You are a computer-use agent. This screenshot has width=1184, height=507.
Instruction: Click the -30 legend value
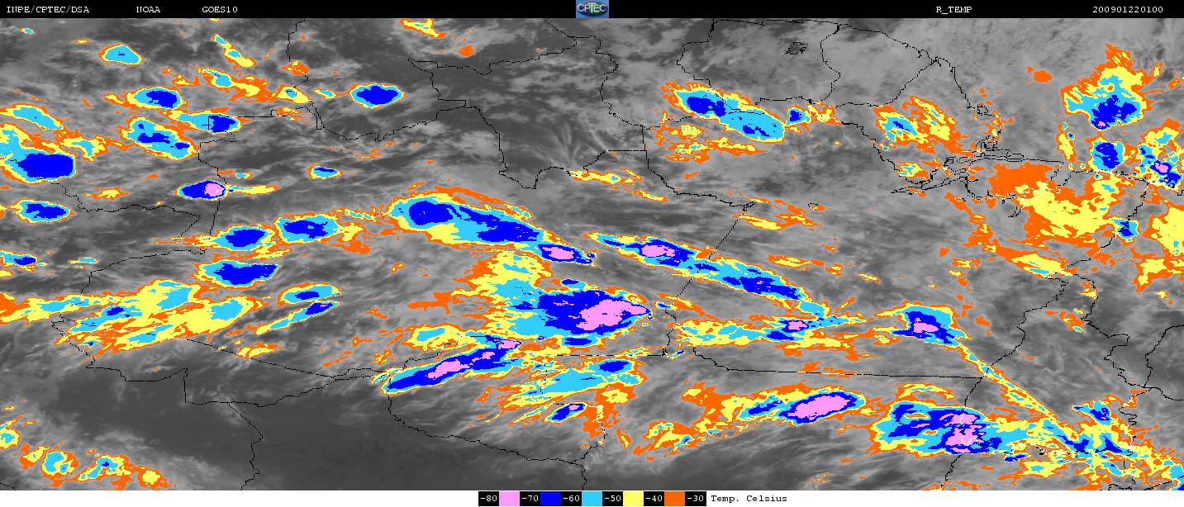[696, 499]
